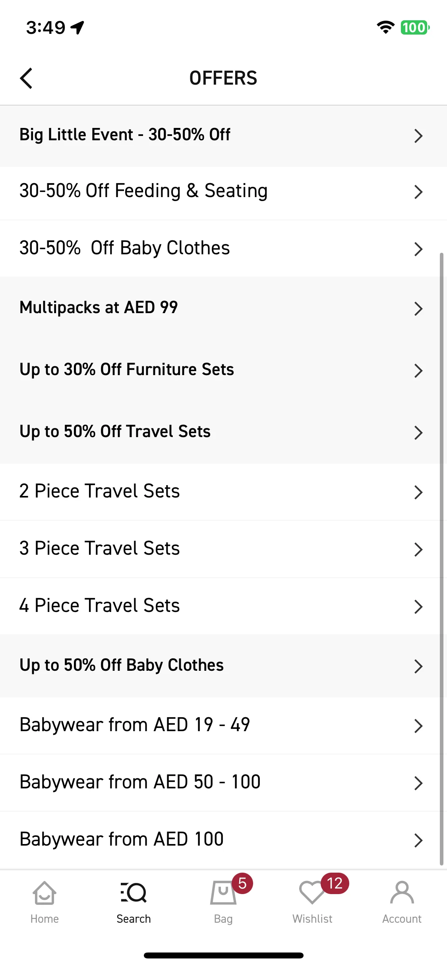Image resolution: width=447 pixels, height=968 pixels.
Task: Expand Up to 50% Off Baby Clothes chevron
Action: click(418, 666)
